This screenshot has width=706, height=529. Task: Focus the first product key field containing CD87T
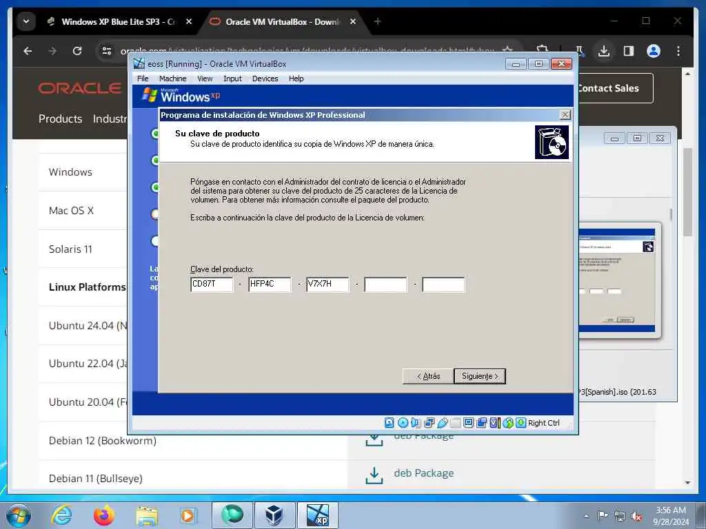click(x=212, y=284)
